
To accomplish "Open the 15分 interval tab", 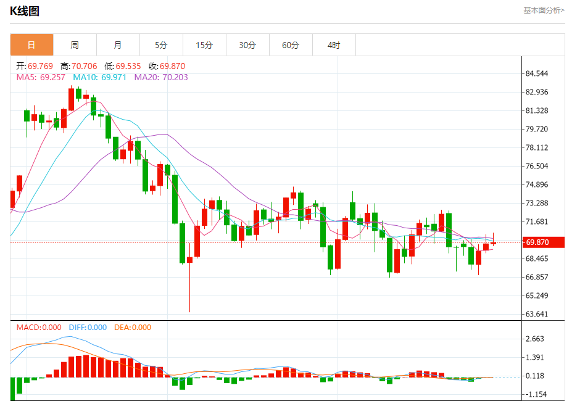I will [204, 45].
